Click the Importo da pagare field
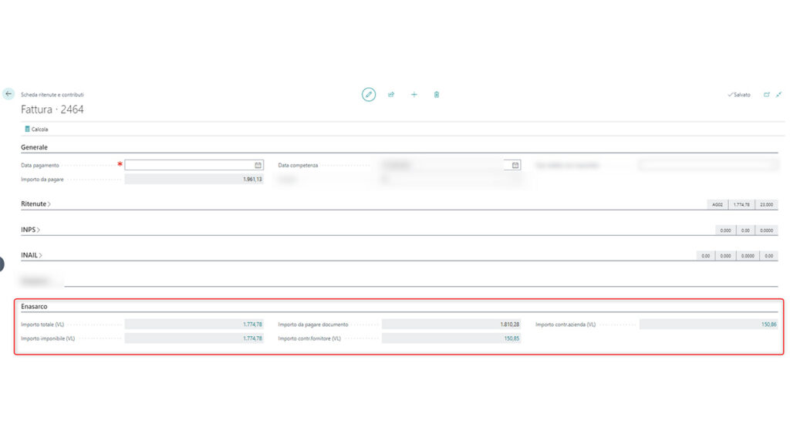This screenshot has width=790, height=444. tap(193, 178)
